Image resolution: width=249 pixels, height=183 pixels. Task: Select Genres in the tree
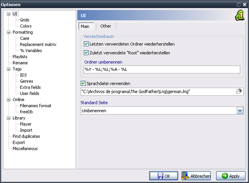coord(26,81)
